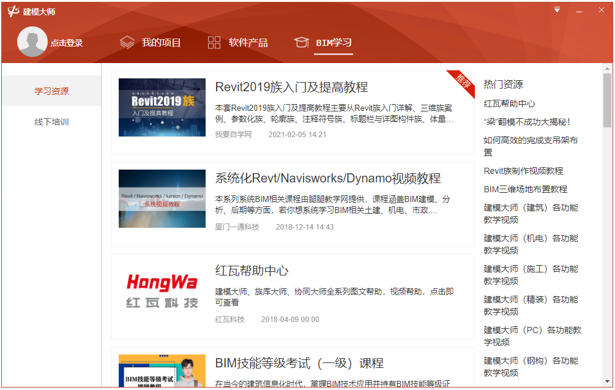This screenshot has width=615, height=390.
Task: Click the BIM学习 graduation cap icon
Action: 301,42
